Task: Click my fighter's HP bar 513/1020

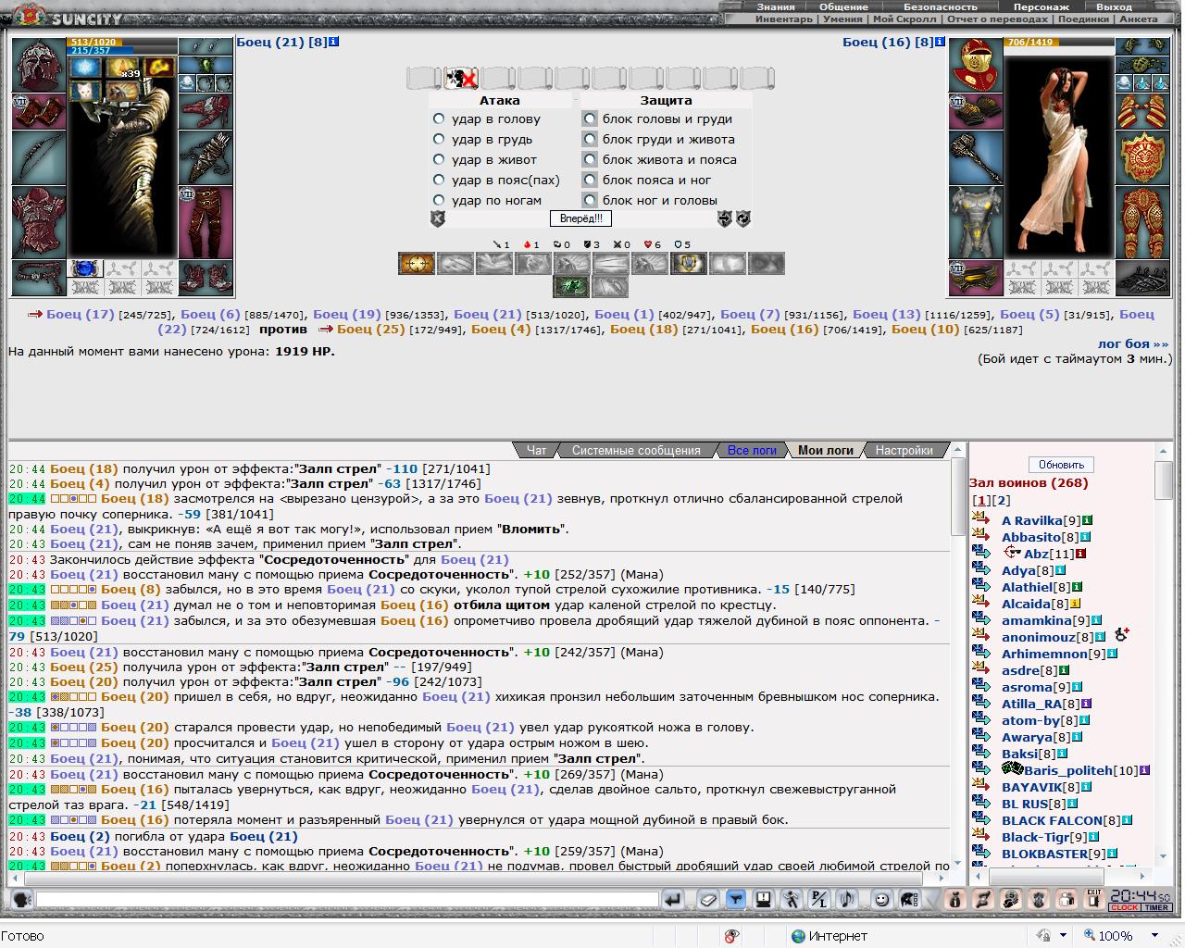Action: click(122, 42)
